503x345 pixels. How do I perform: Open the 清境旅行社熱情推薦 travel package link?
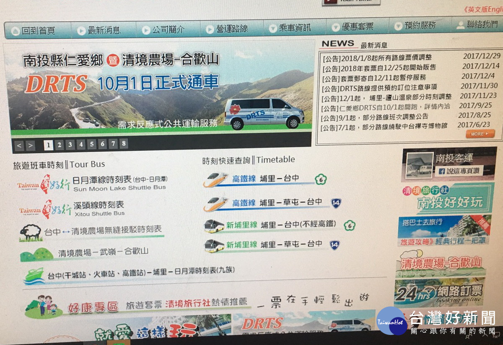pos(206,303)
